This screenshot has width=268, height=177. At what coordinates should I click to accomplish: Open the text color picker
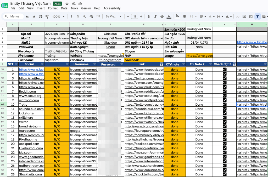pos(169,16)
